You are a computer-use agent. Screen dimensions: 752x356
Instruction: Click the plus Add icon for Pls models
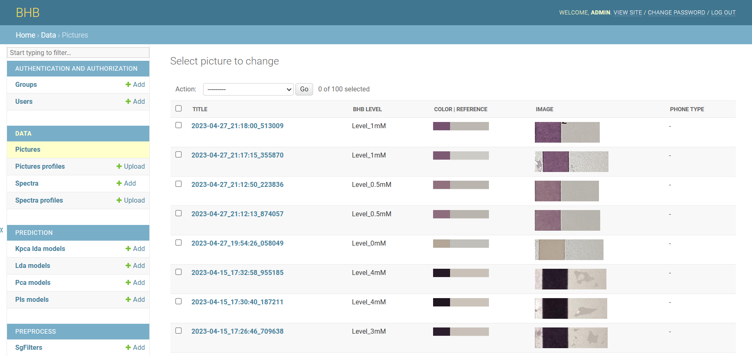(128, 300)
